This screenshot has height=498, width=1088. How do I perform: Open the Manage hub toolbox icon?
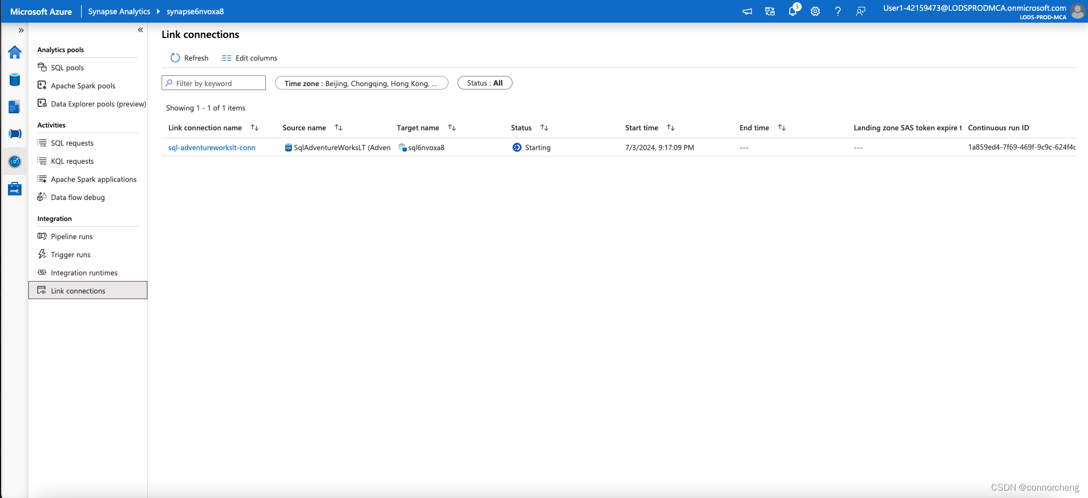[x=15, y=189]
